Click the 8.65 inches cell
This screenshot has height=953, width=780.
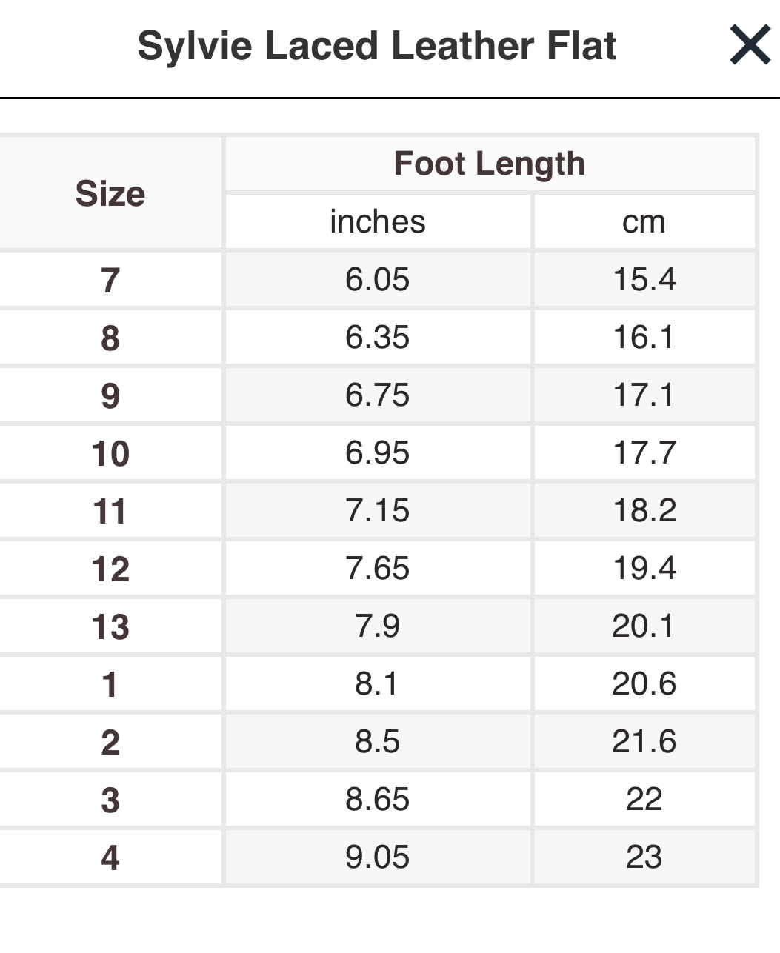click(378, 800)
